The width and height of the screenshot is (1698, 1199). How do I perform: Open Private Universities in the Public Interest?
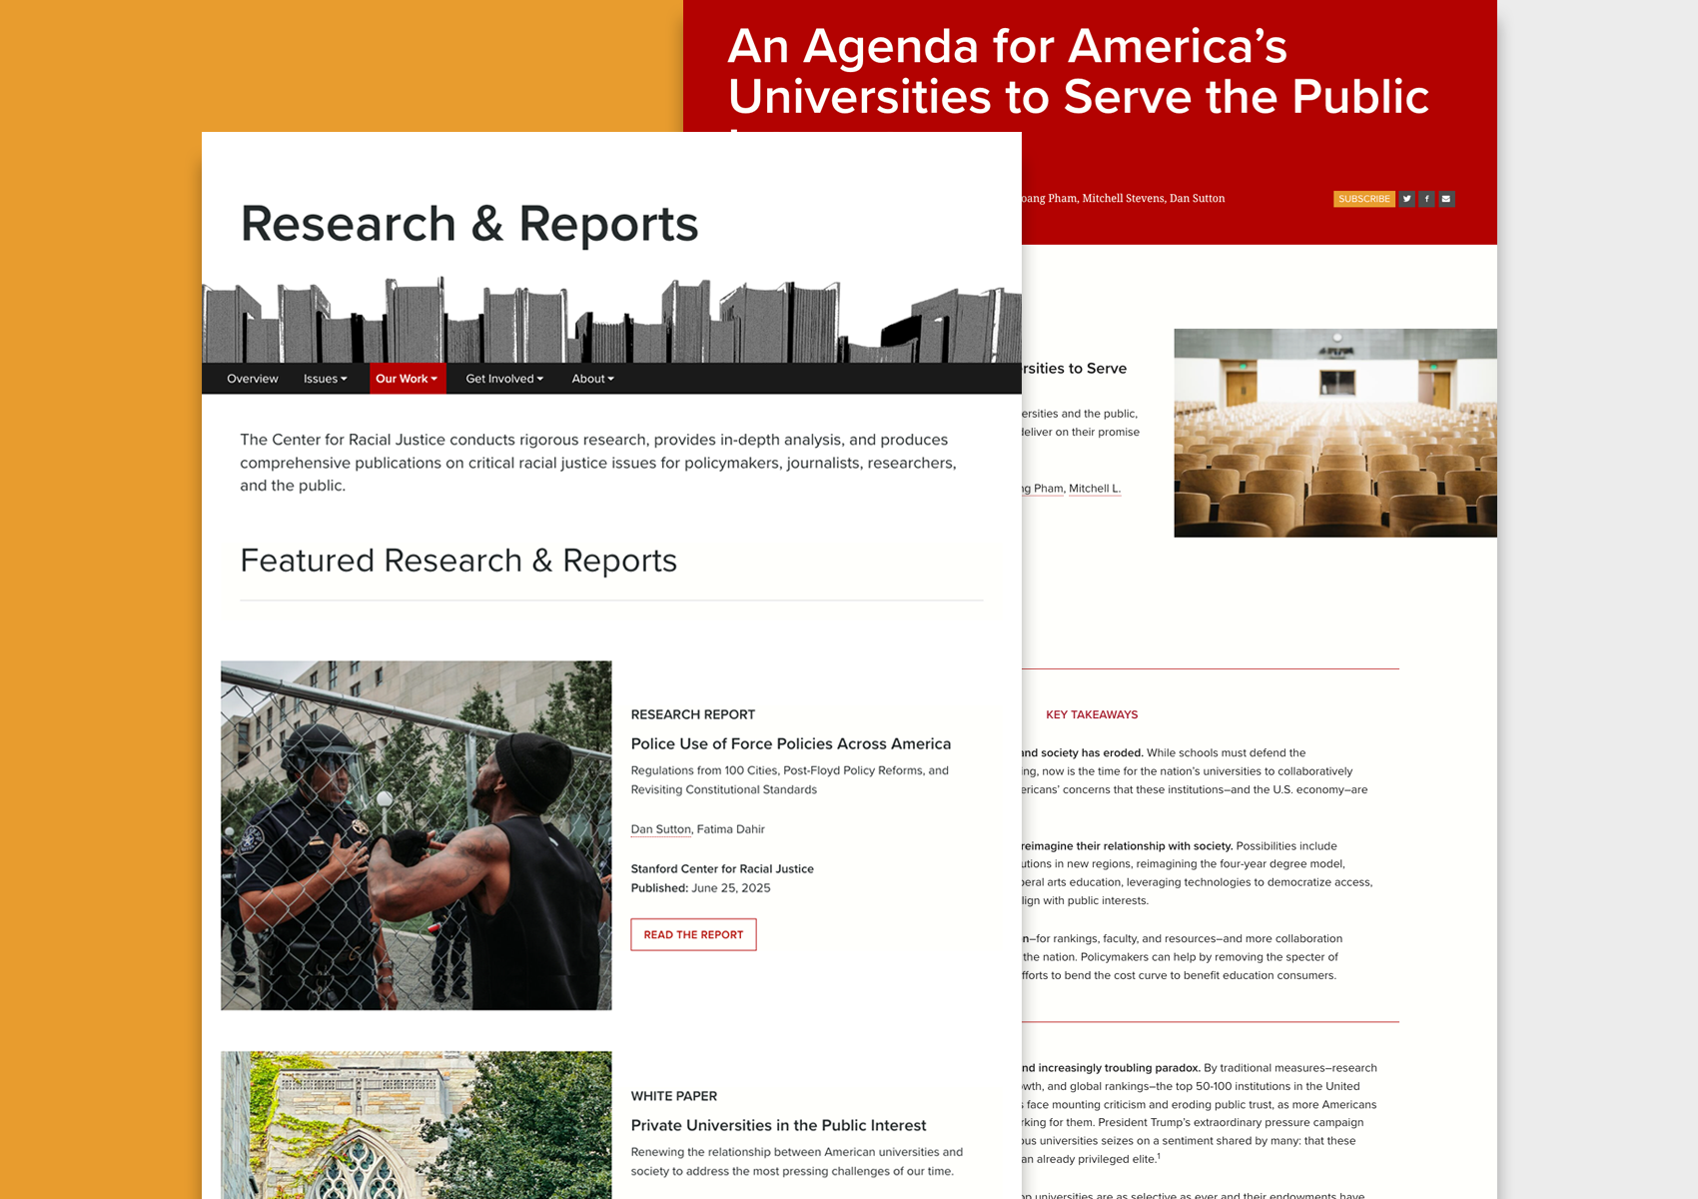pyautogui.click(x=778, y=1125)
